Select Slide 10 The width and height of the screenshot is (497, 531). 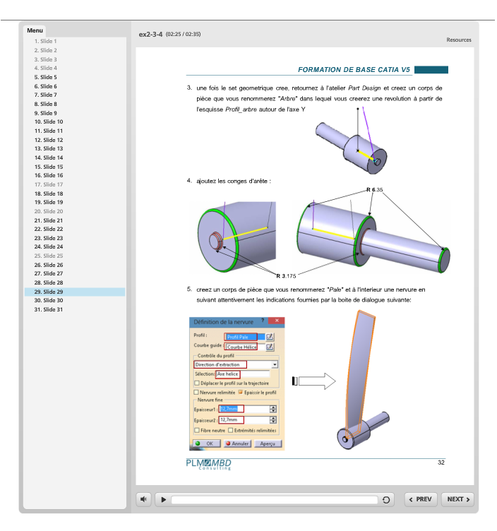point(49,121)
